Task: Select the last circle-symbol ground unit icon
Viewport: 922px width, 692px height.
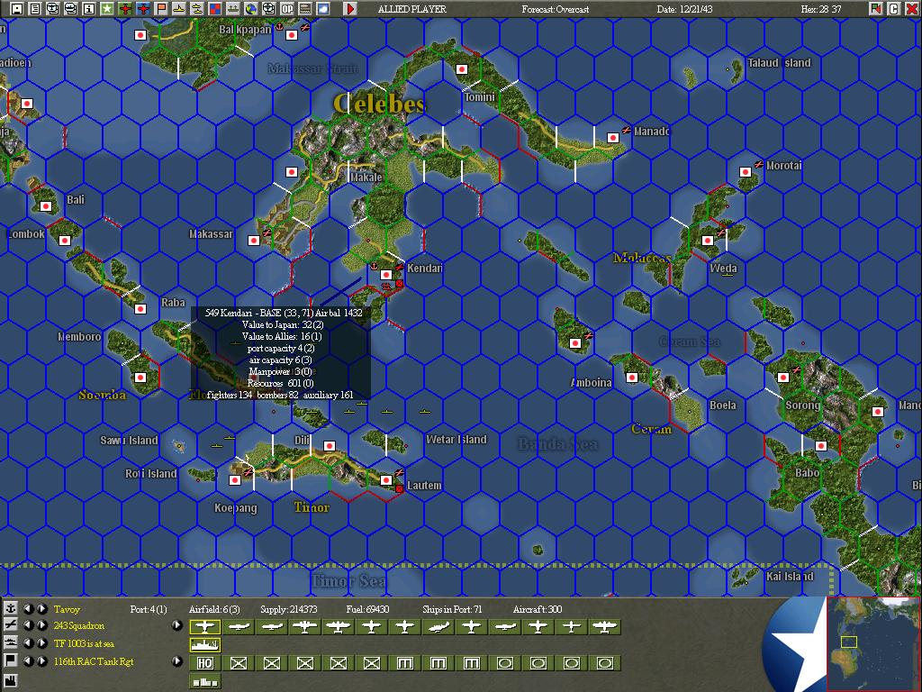Action: 605,663
